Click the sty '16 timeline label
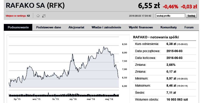Viewport: 203px width, 103px height. tap(73, 99)
